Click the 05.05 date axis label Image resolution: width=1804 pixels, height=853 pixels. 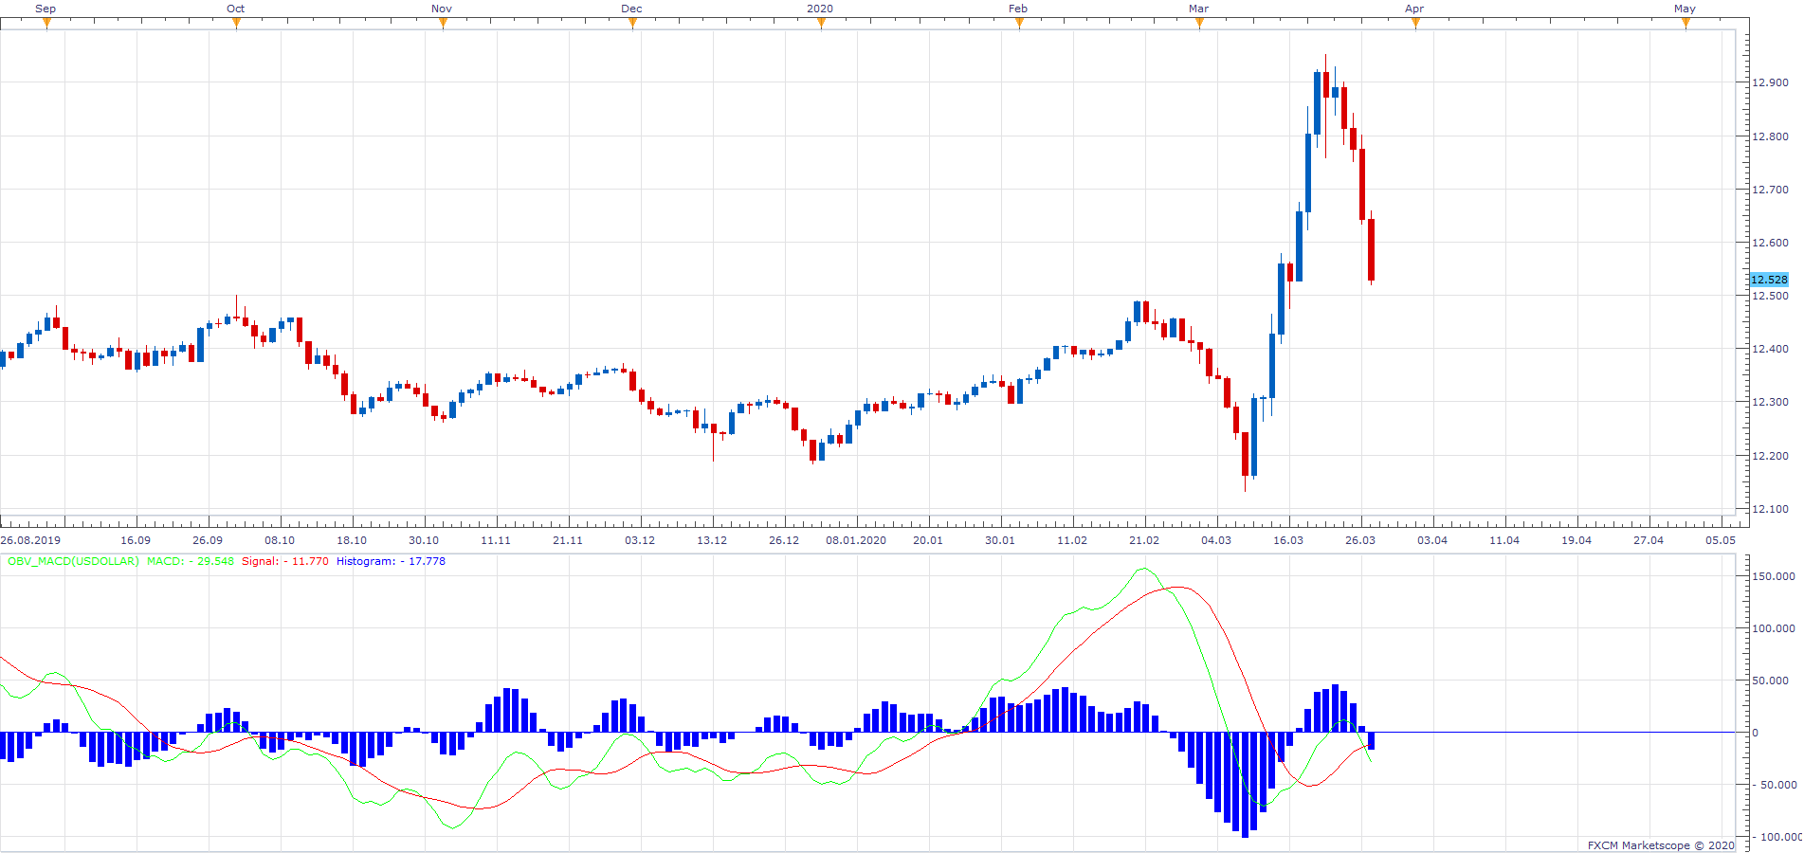[x=1721, y=540]
